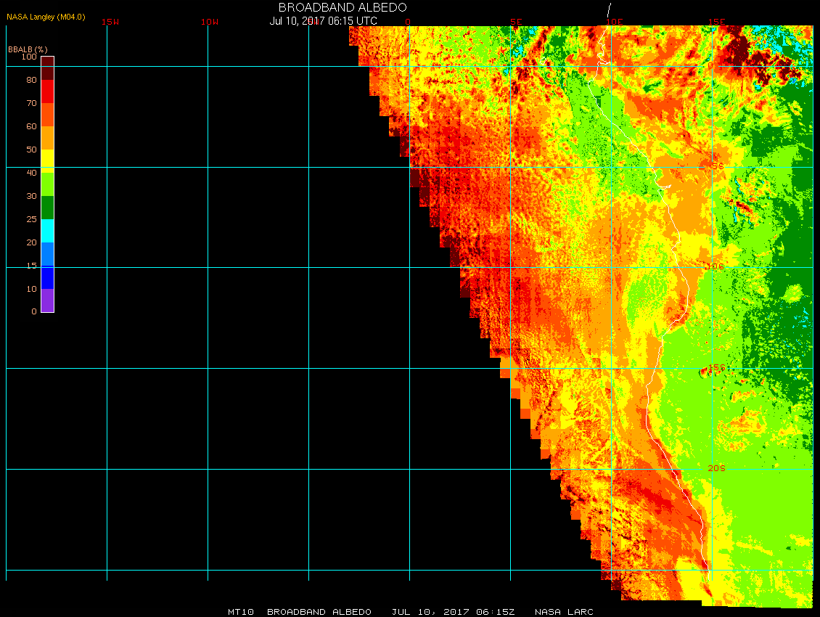
Task: Select the 5S latitude label
Action: [717, 166]
